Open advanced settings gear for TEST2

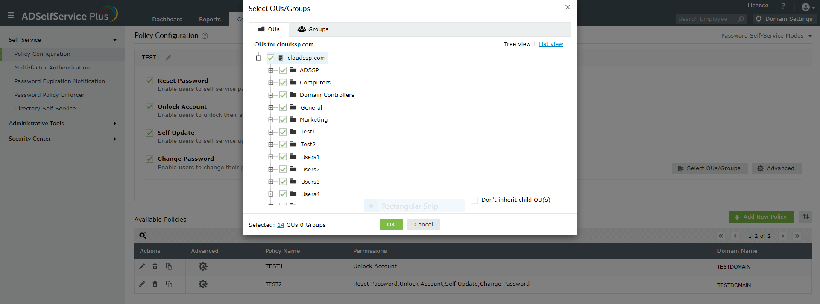click(x=203, y=284)
